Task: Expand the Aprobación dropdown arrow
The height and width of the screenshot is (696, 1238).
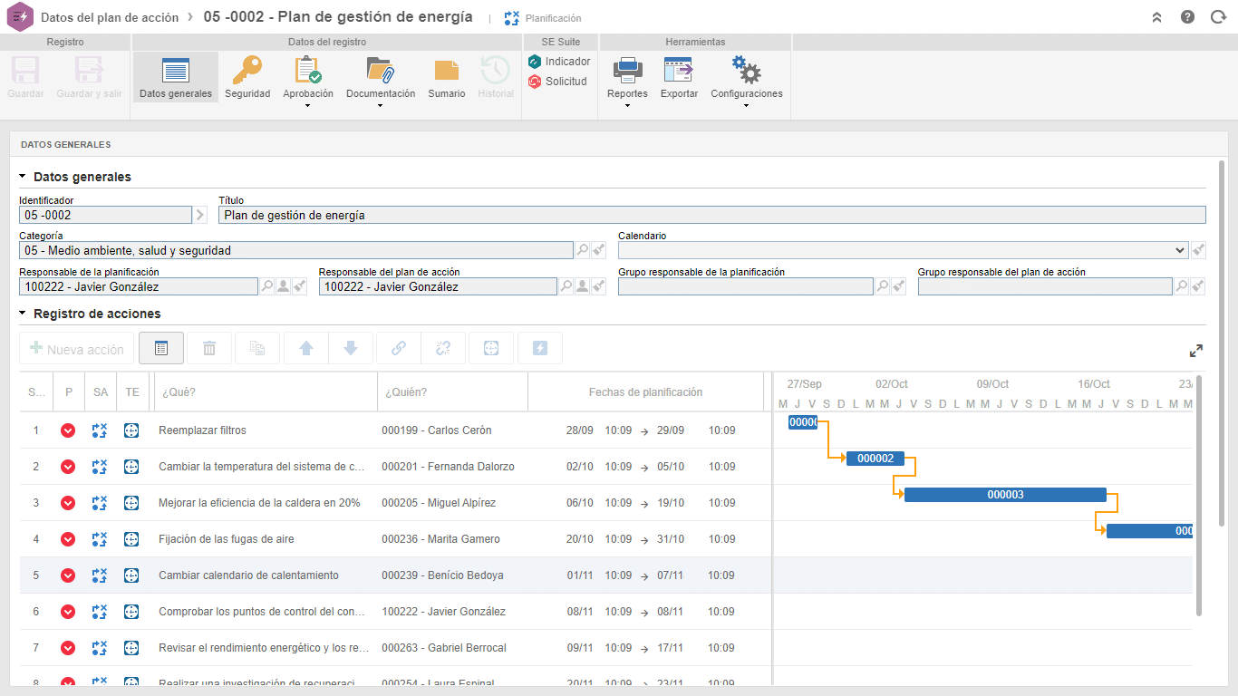Action: pos(308,106)
